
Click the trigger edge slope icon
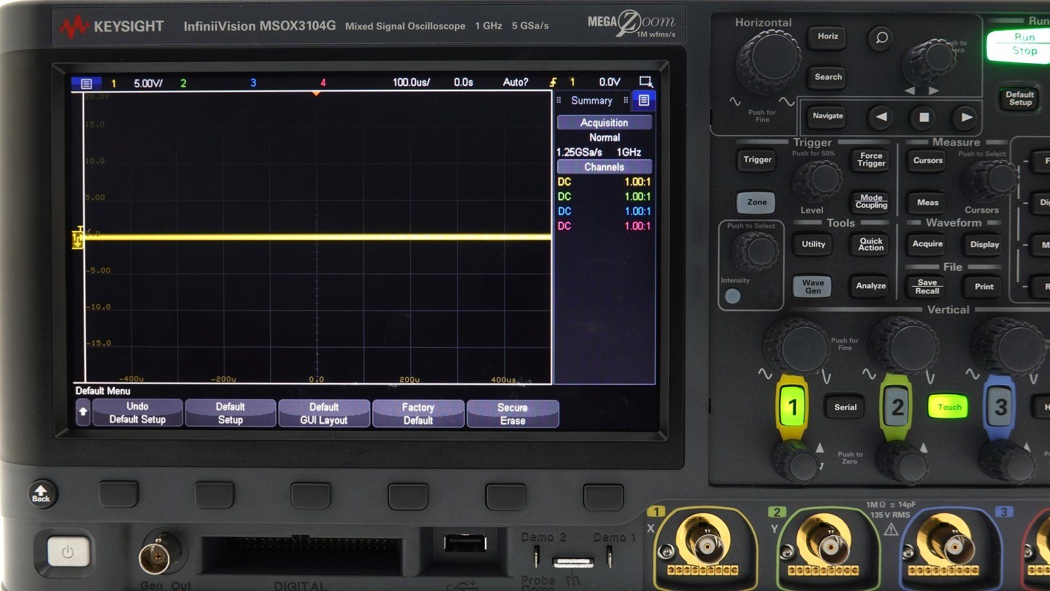(553, 82)
